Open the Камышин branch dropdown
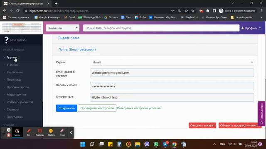This screenshot has height=149, width=266. [63, 28]
